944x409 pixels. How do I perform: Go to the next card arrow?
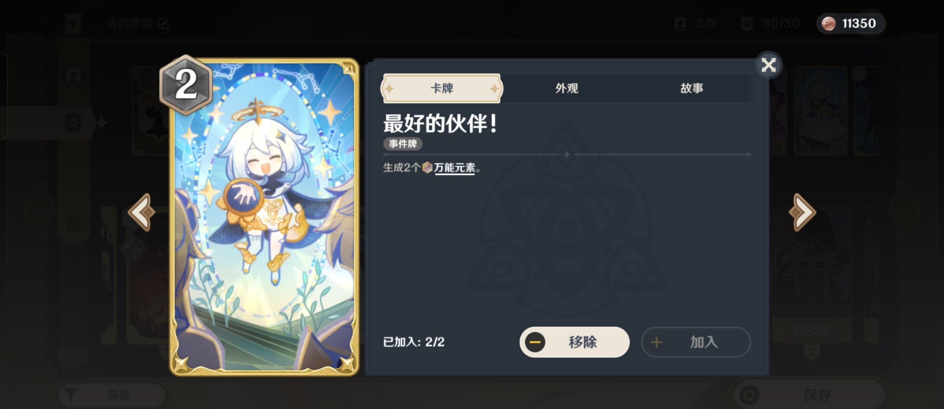(802, 212)
